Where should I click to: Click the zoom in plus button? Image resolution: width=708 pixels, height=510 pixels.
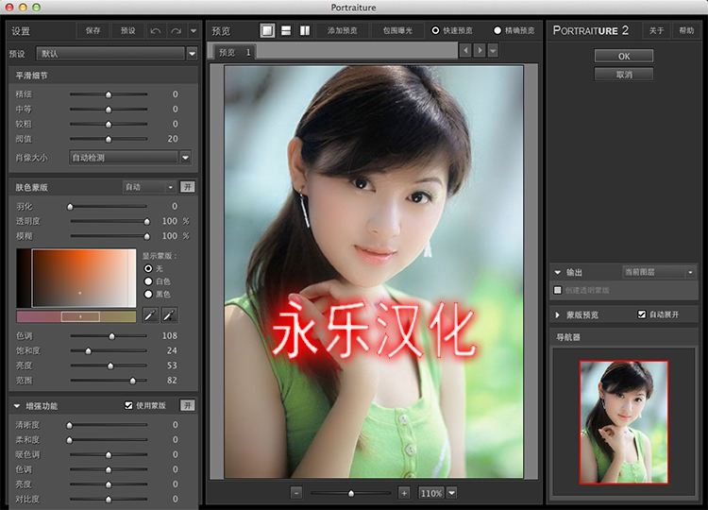pyautogui.click(x=404, y=493)
